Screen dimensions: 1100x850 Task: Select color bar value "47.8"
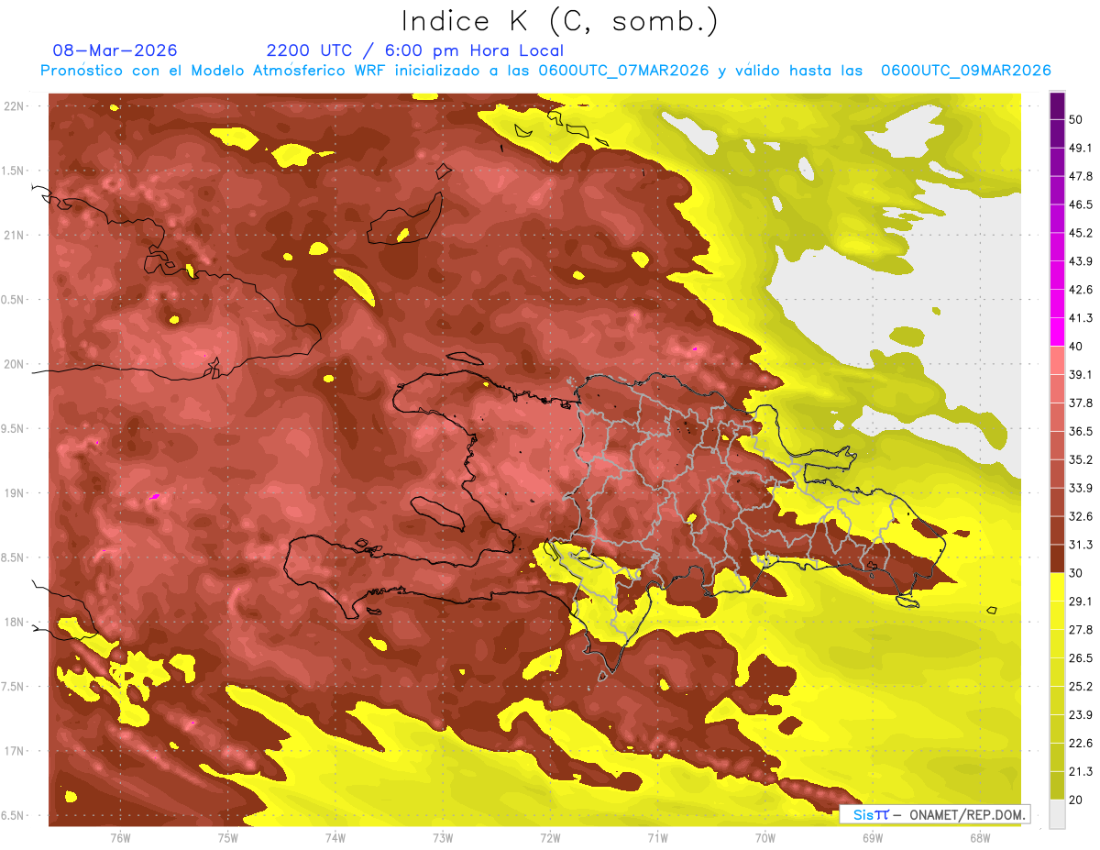[x=1081, y=176]
